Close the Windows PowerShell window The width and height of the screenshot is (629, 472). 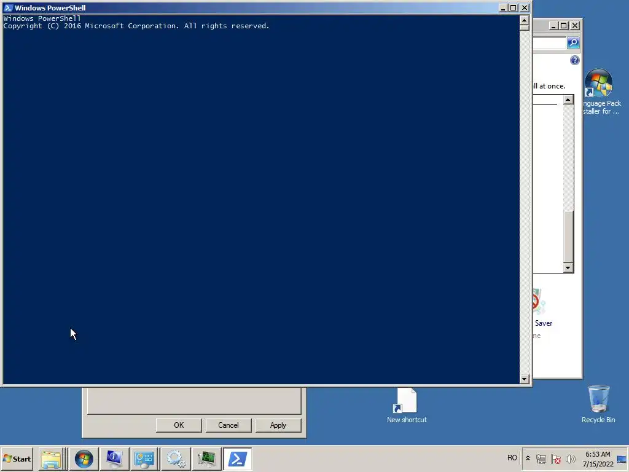[525, 7]
